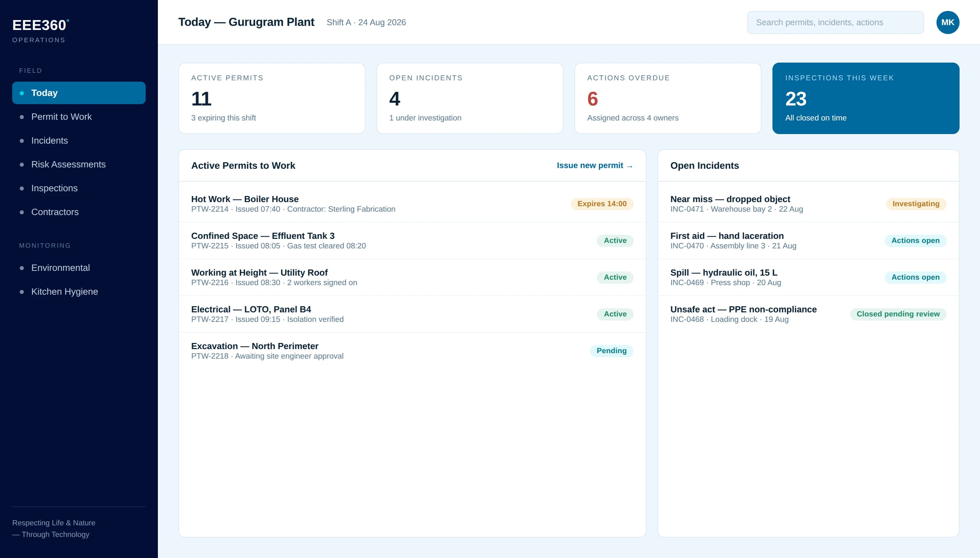Open Working at Height — Utility Roof permit
The height and width of the screenshot is (558, 980).
[x=412, y=277]
